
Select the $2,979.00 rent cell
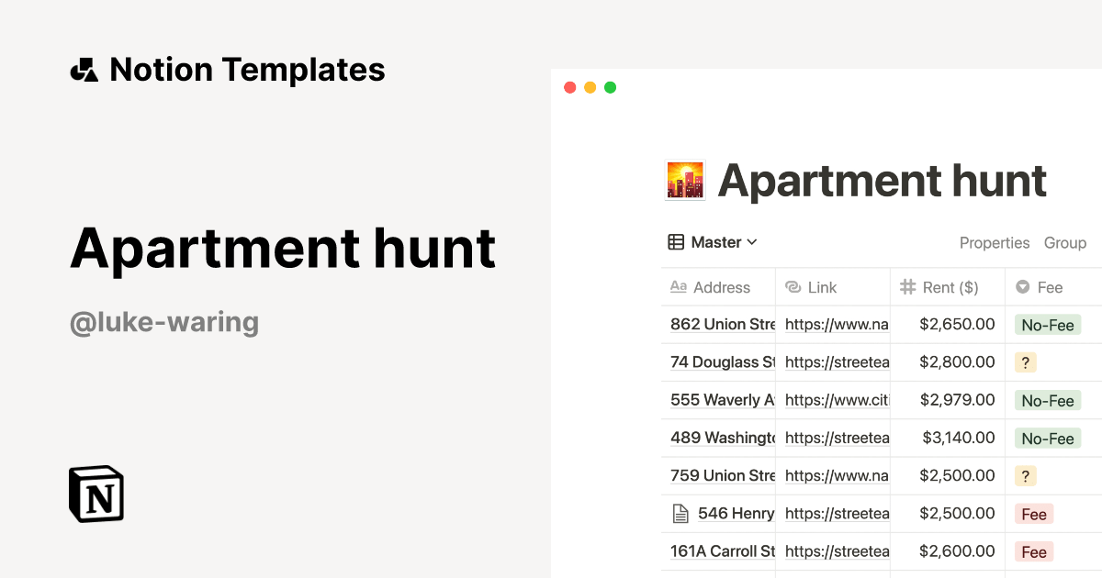(957, 400)
